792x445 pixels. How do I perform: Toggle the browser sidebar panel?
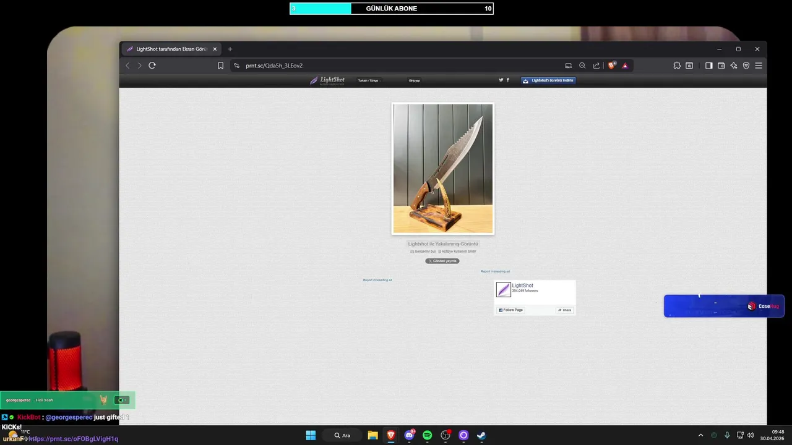point(709,66)
